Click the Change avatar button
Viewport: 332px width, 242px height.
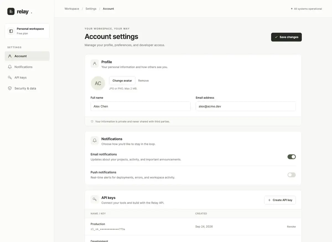click(122, 81)
